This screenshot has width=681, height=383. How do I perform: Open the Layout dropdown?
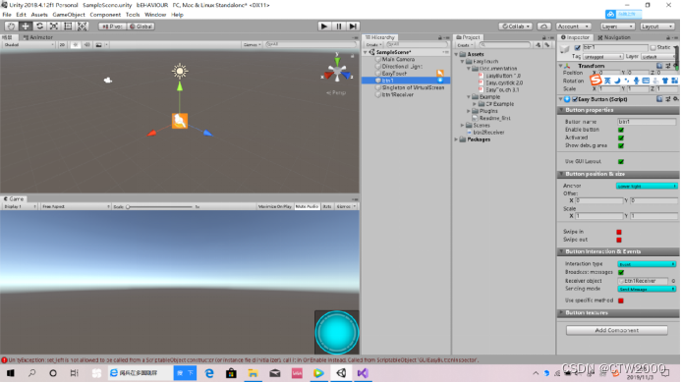coord(656,27)
